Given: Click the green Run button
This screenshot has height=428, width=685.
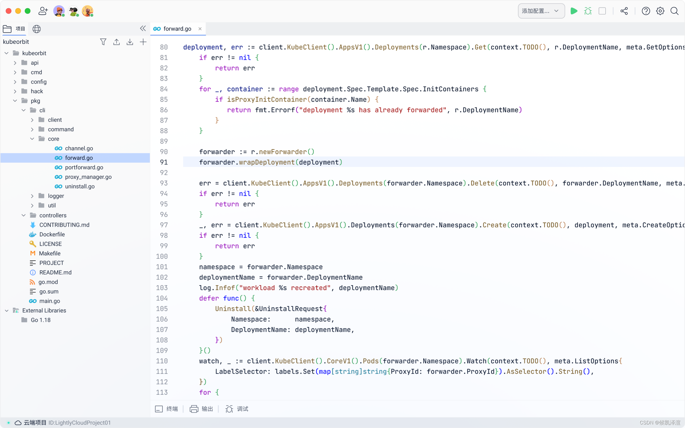Looking at the screenshot, I should coord(574,11).
